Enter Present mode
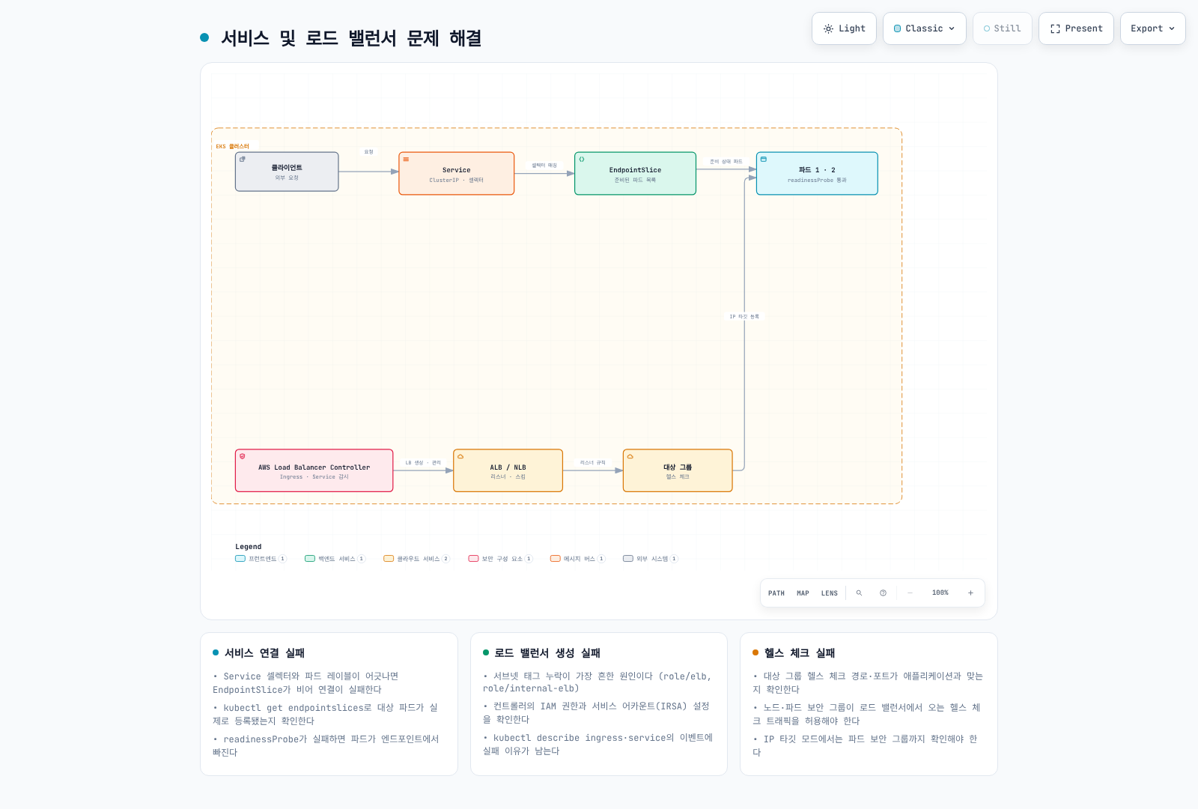This screenshot has width=1198, height=809. pos(1076,28)
